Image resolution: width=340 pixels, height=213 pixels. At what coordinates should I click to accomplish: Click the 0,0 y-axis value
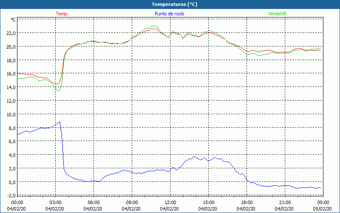click(x=12, y=182)
